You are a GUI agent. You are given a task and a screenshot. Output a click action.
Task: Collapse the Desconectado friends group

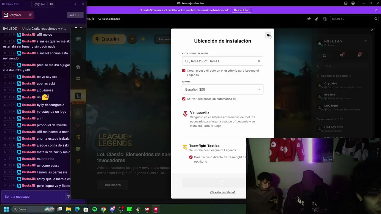point(330,119)
